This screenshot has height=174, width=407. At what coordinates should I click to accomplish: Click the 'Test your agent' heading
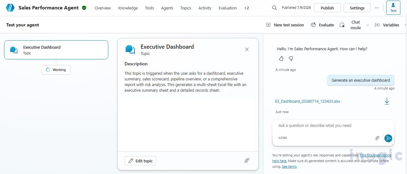click(23, 25)
